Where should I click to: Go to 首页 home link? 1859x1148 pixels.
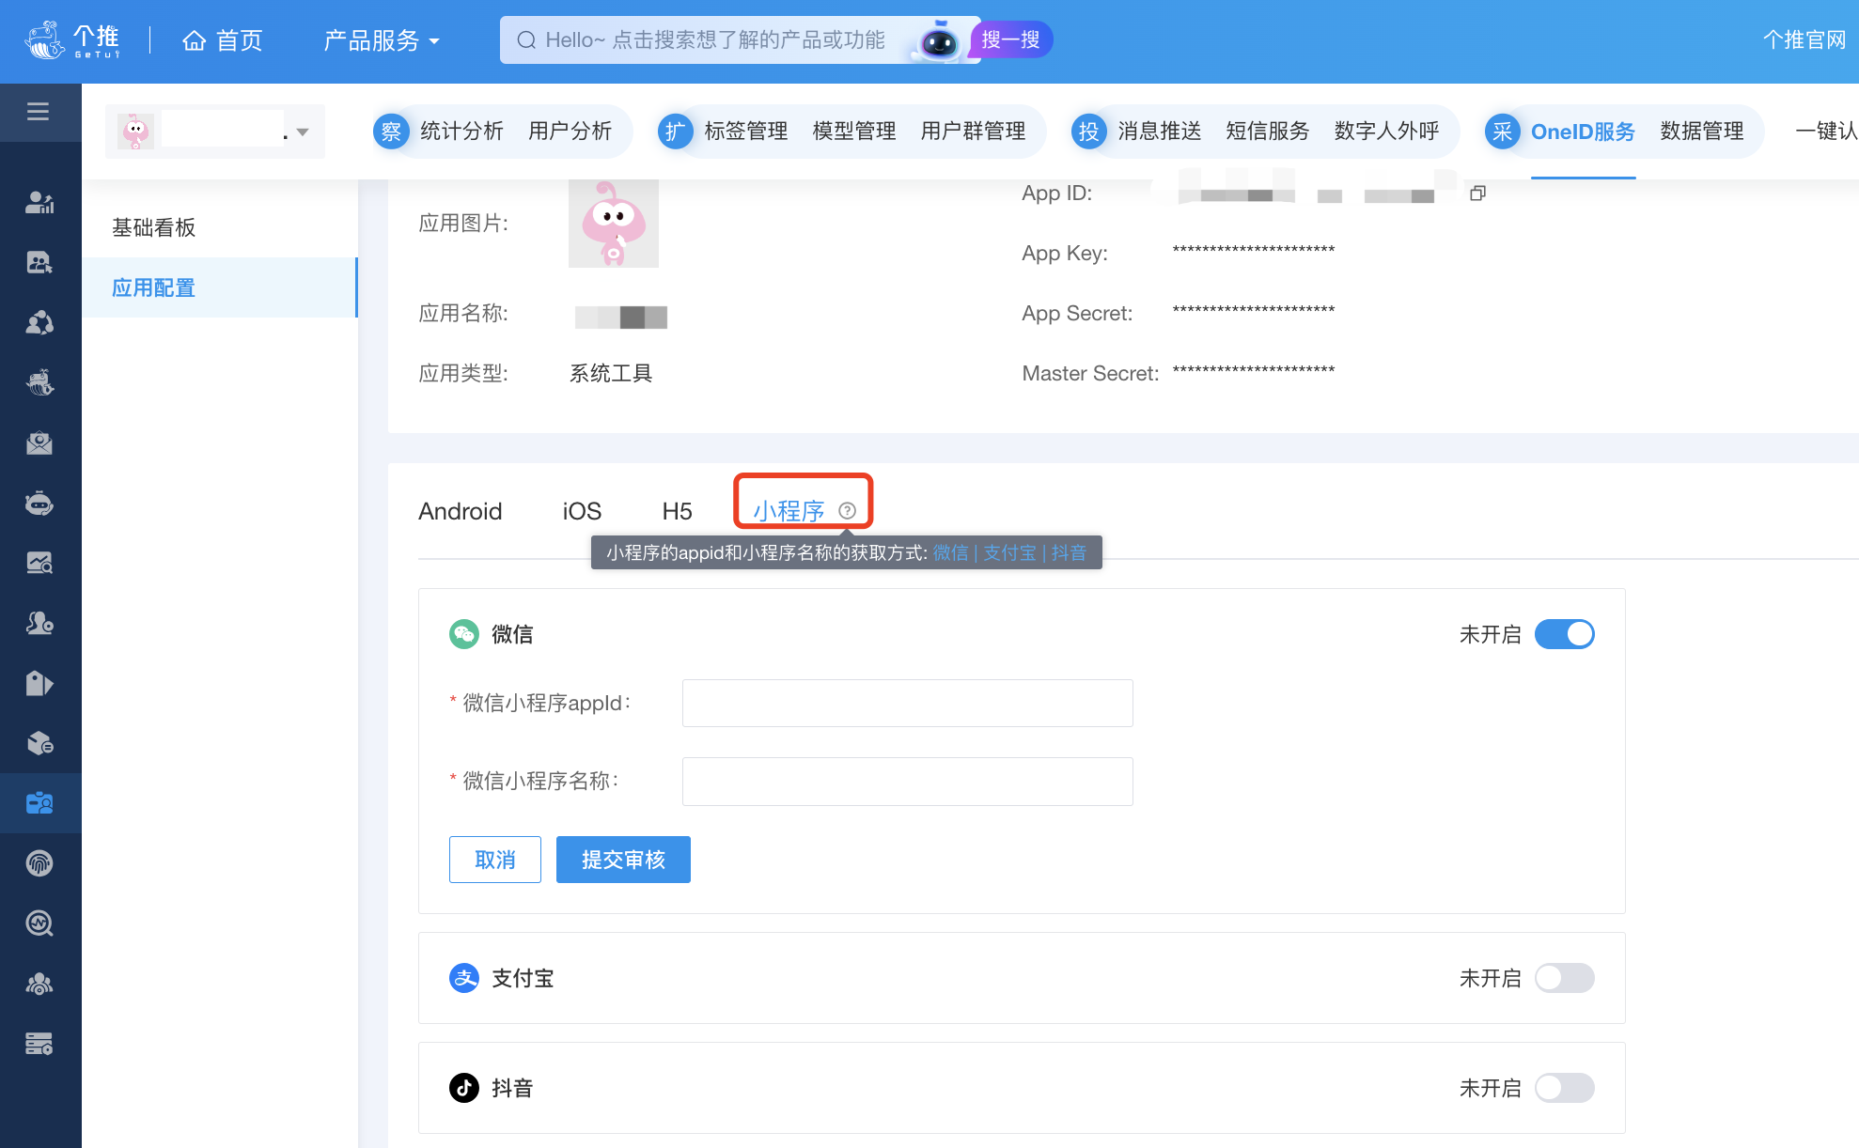point(223,40)
